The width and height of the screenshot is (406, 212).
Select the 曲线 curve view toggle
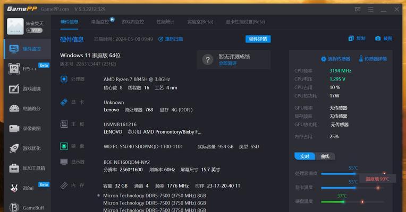pyautogui.click(x=325, y=156)
